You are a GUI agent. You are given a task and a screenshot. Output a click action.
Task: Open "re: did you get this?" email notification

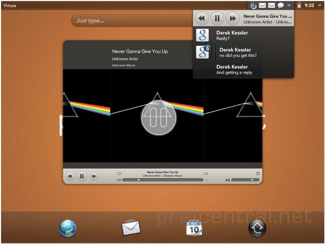(x=243, y=52)
